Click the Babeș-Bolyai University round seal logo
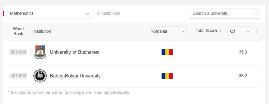269x104 pixels. (x=40, y=76)
